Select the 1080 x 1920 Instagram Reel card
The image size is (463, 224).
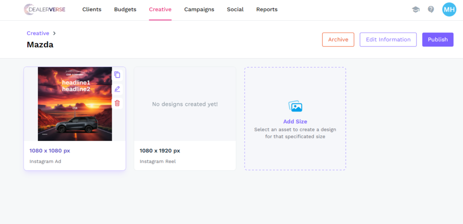click(185, 118)
